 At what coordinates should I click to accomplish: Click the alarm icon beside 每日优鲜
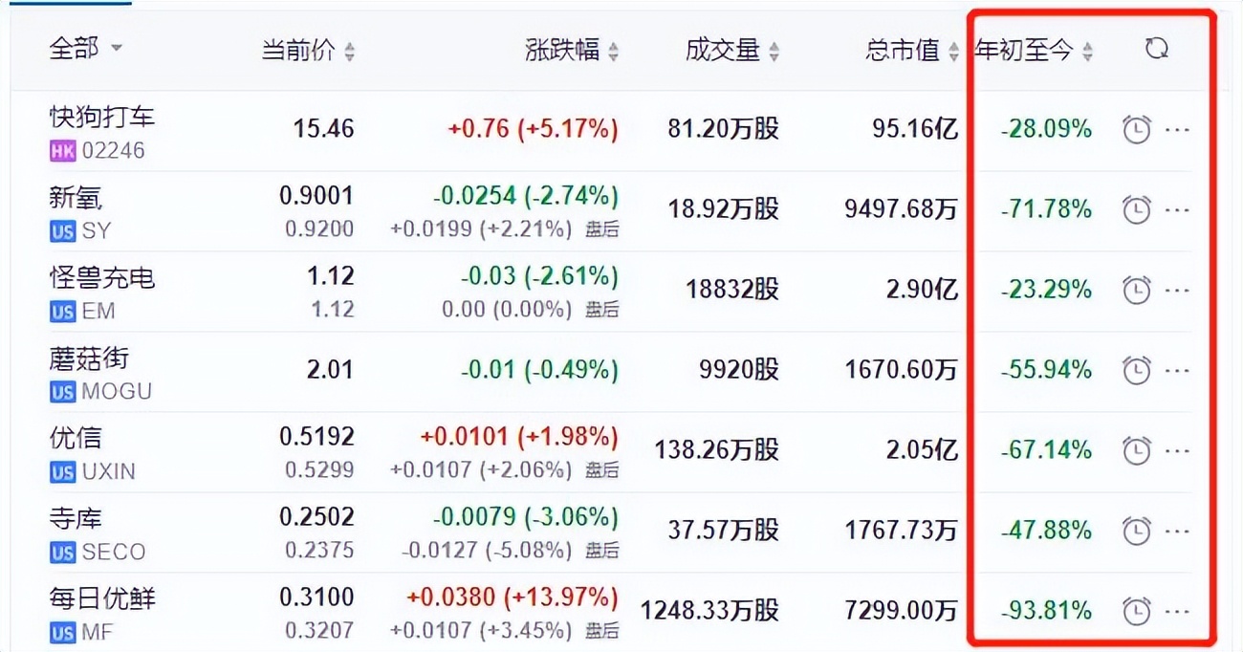click(1136, 610)
